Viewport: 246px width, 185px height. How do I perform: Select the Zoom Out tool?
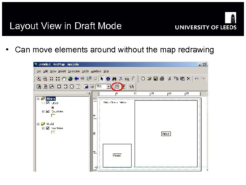(45, 79)
